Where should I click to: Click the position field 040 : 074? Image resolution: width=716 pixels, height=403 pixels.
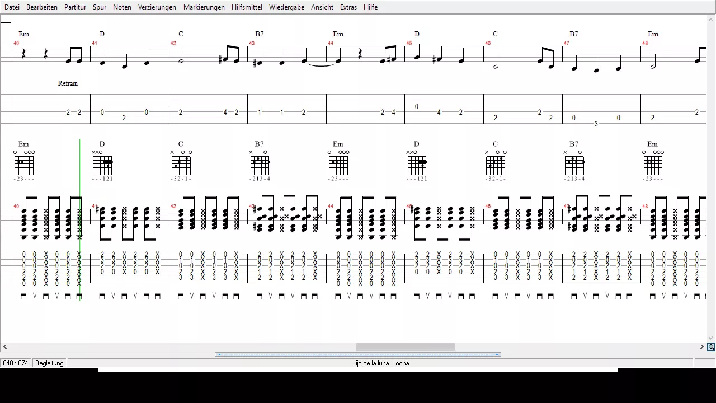click(16, 363)
